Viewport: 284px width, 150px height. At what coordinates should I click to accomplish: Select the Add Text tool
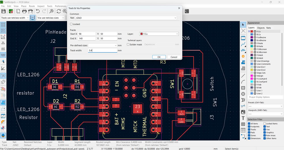[243, 118]
